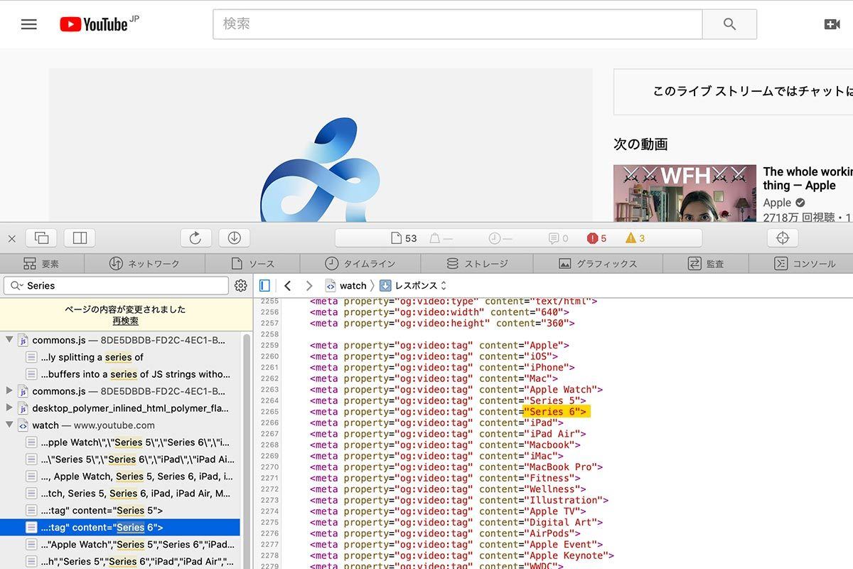Select the ストレージ tab
The image size is (853, 569).
477,263
